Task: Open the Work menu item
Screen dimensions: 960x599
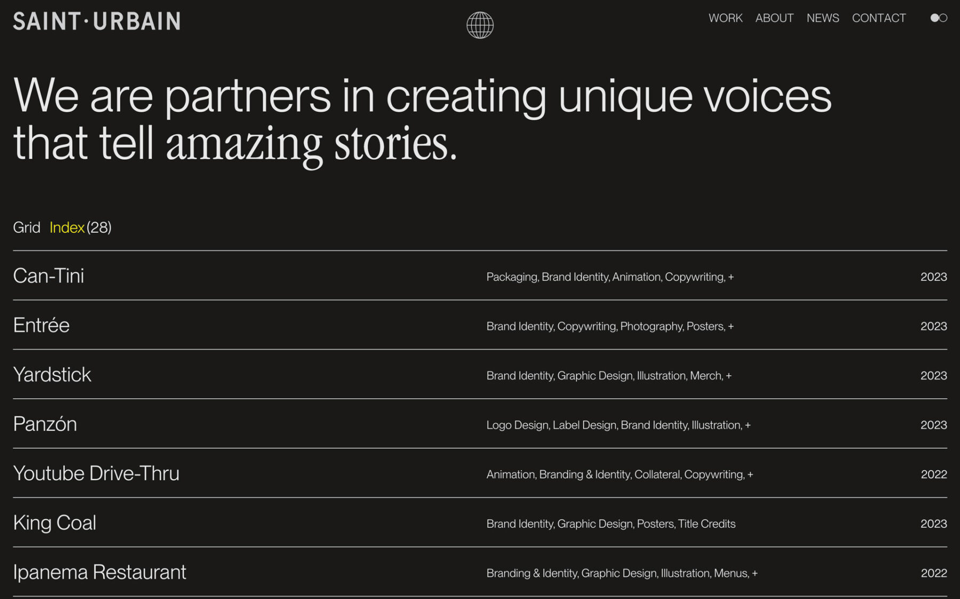Action: [725, 18]
